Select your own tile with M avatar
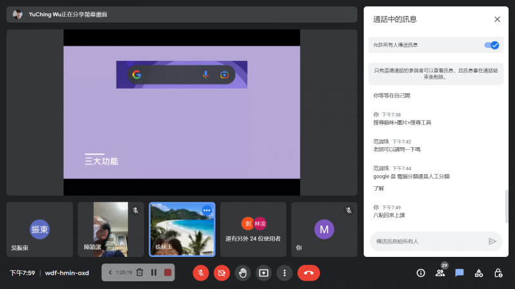The height and width of the screenshot is (289, 515). pos(324,229)
